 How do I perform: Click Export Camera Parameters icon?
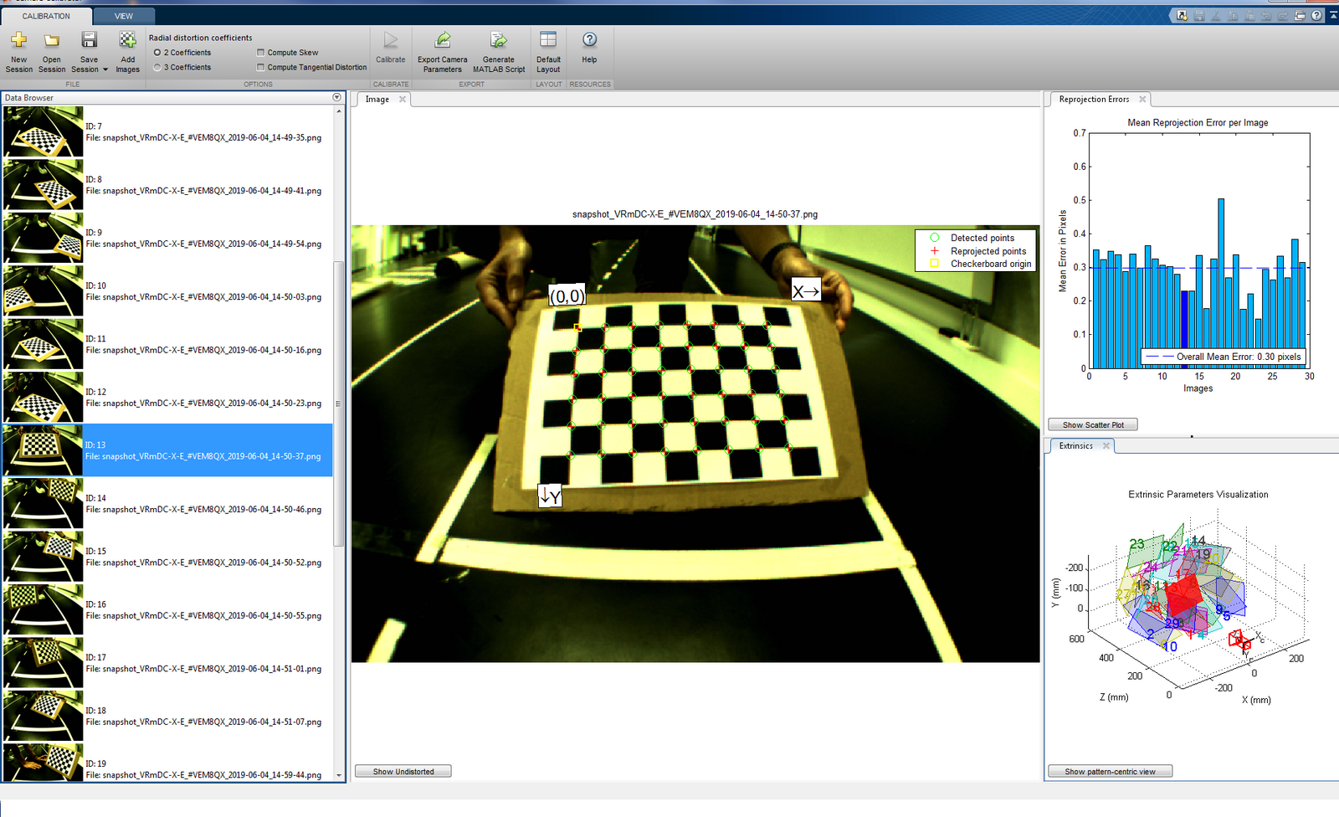[x=443, y=41]
